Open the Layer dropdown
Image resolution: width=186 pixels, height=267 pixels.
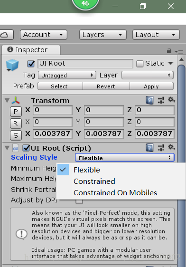pos(148,75)
